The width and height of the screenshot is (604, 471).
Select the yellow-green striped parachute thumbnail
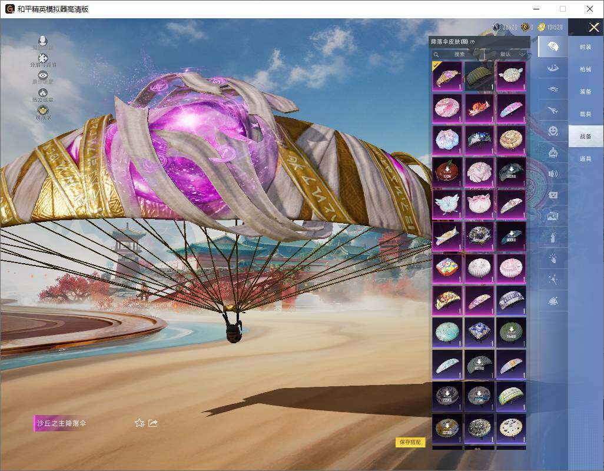click(x=511, y=396)
